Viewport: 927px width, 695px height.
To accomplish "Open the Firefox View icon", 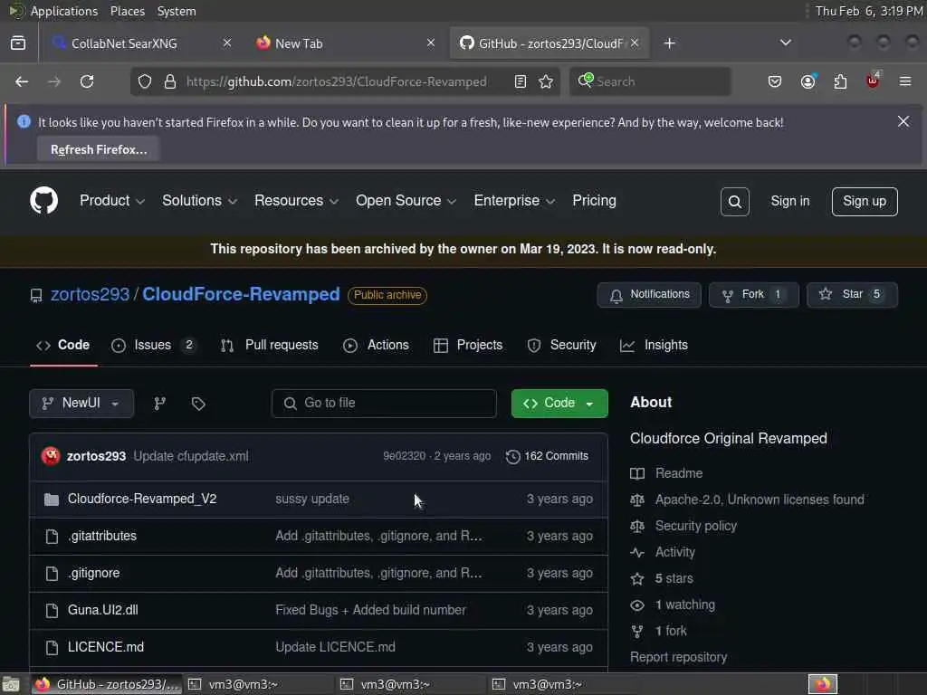I will [18, 43].
